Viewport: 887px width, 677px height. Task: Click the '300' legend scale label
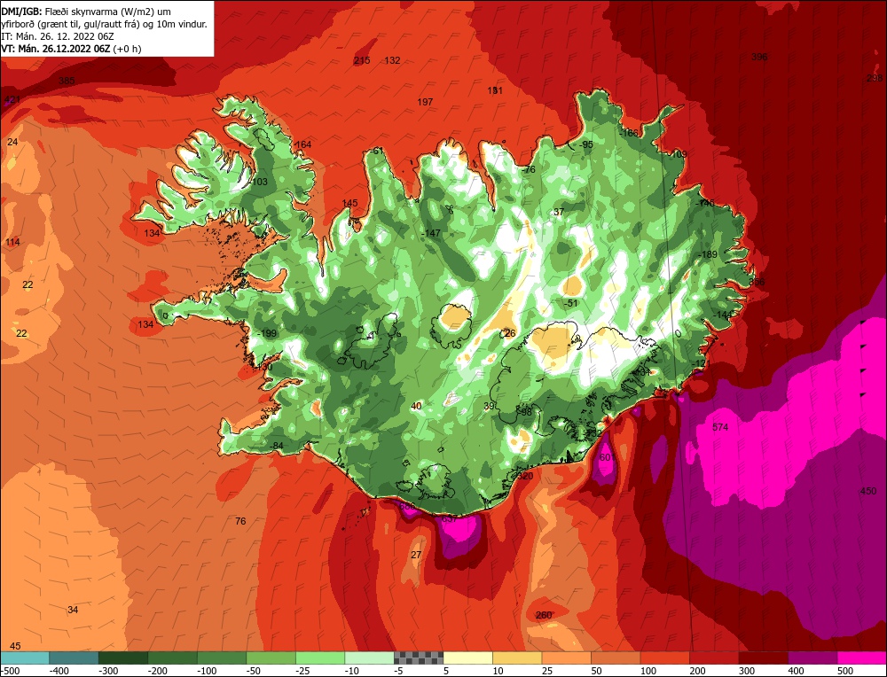pyautogui.click(x=747, y=671)
